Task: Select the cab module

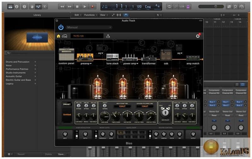Action: 166,55
